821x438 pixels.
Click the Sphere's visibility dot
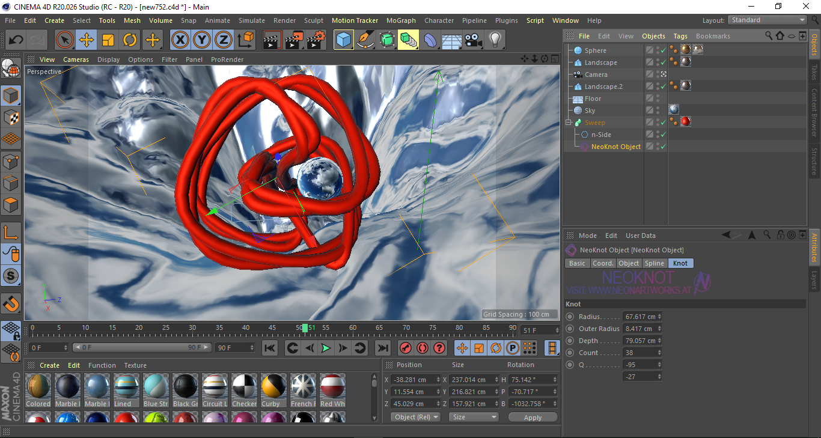(x=657, y=48)
